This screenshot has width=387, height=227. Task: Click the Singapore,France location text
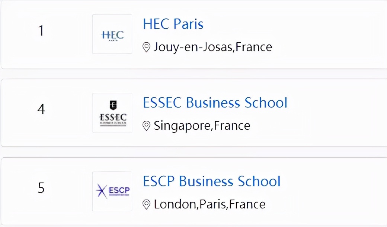tap(202, 126)
